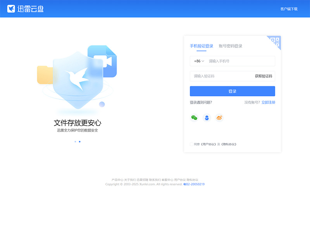Open registration via 立即注册 link
Screen dimensions: 310x233
[268, 101]
